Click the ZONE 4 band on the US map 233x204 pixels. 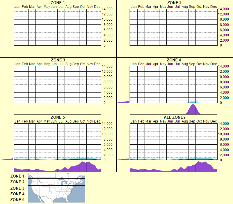pos(55,194)
